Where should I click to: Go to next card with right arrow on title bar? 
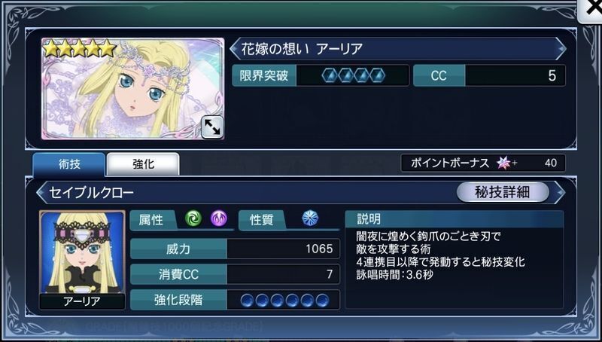[x=561, y=49]
